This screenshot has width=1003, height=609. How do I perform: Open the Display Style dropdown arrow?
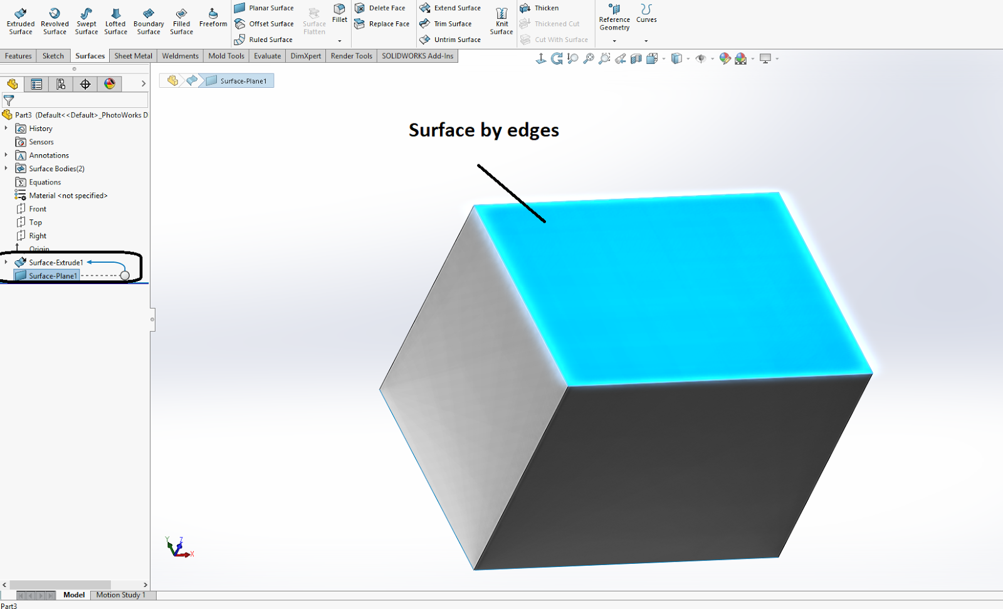pos(687,58)
